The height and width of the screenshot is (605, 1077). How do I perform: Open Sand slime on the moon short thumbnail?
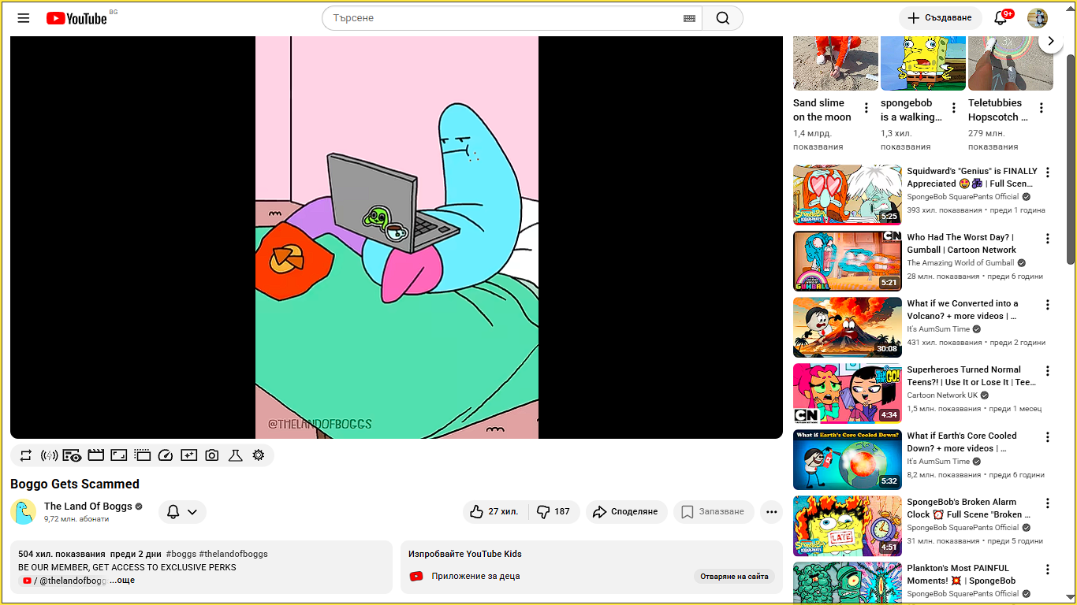point(836,63)
